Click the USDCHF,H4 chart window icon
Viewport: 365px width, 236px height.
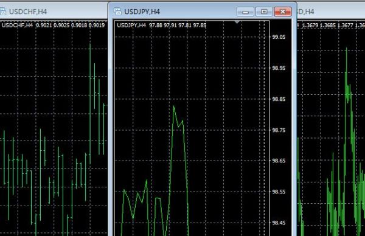(2, 12)
